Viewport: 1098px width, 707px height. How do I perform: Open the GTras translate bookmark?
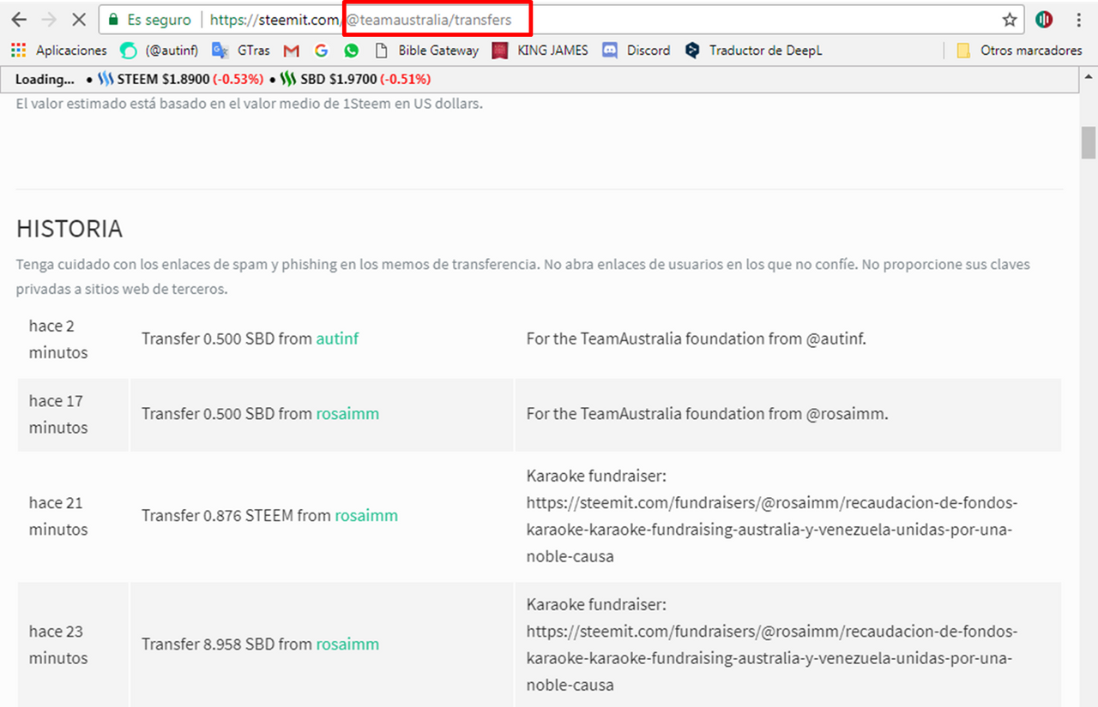tap(241, 51)
